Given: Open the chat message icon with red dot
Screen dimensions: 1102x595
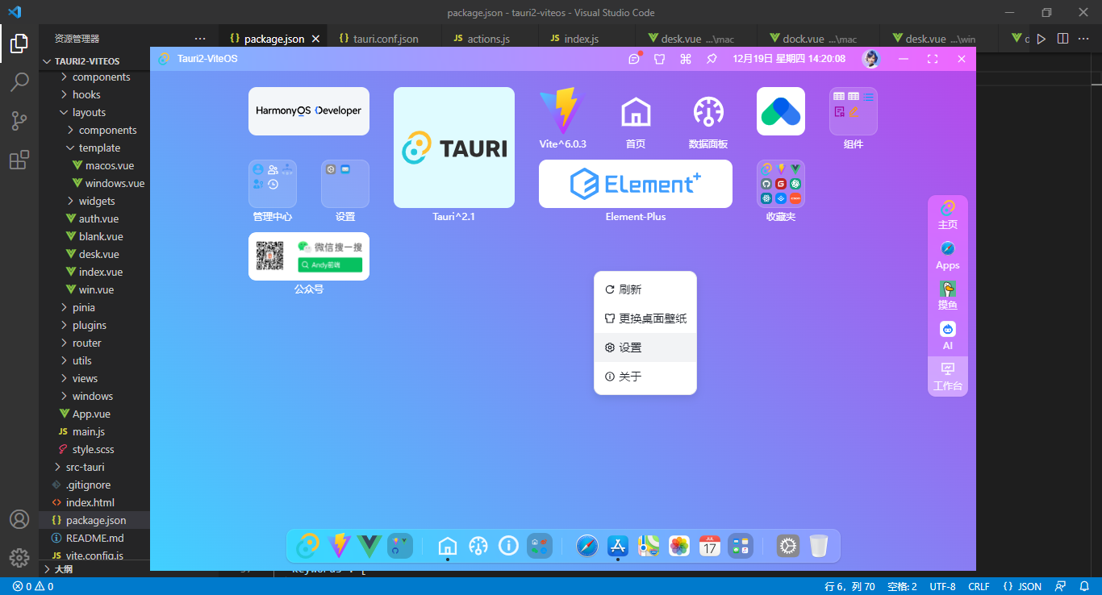Looking at the screenshot, I should 634,59.
